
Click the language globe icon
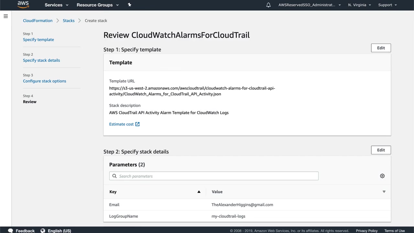[43, 231]
